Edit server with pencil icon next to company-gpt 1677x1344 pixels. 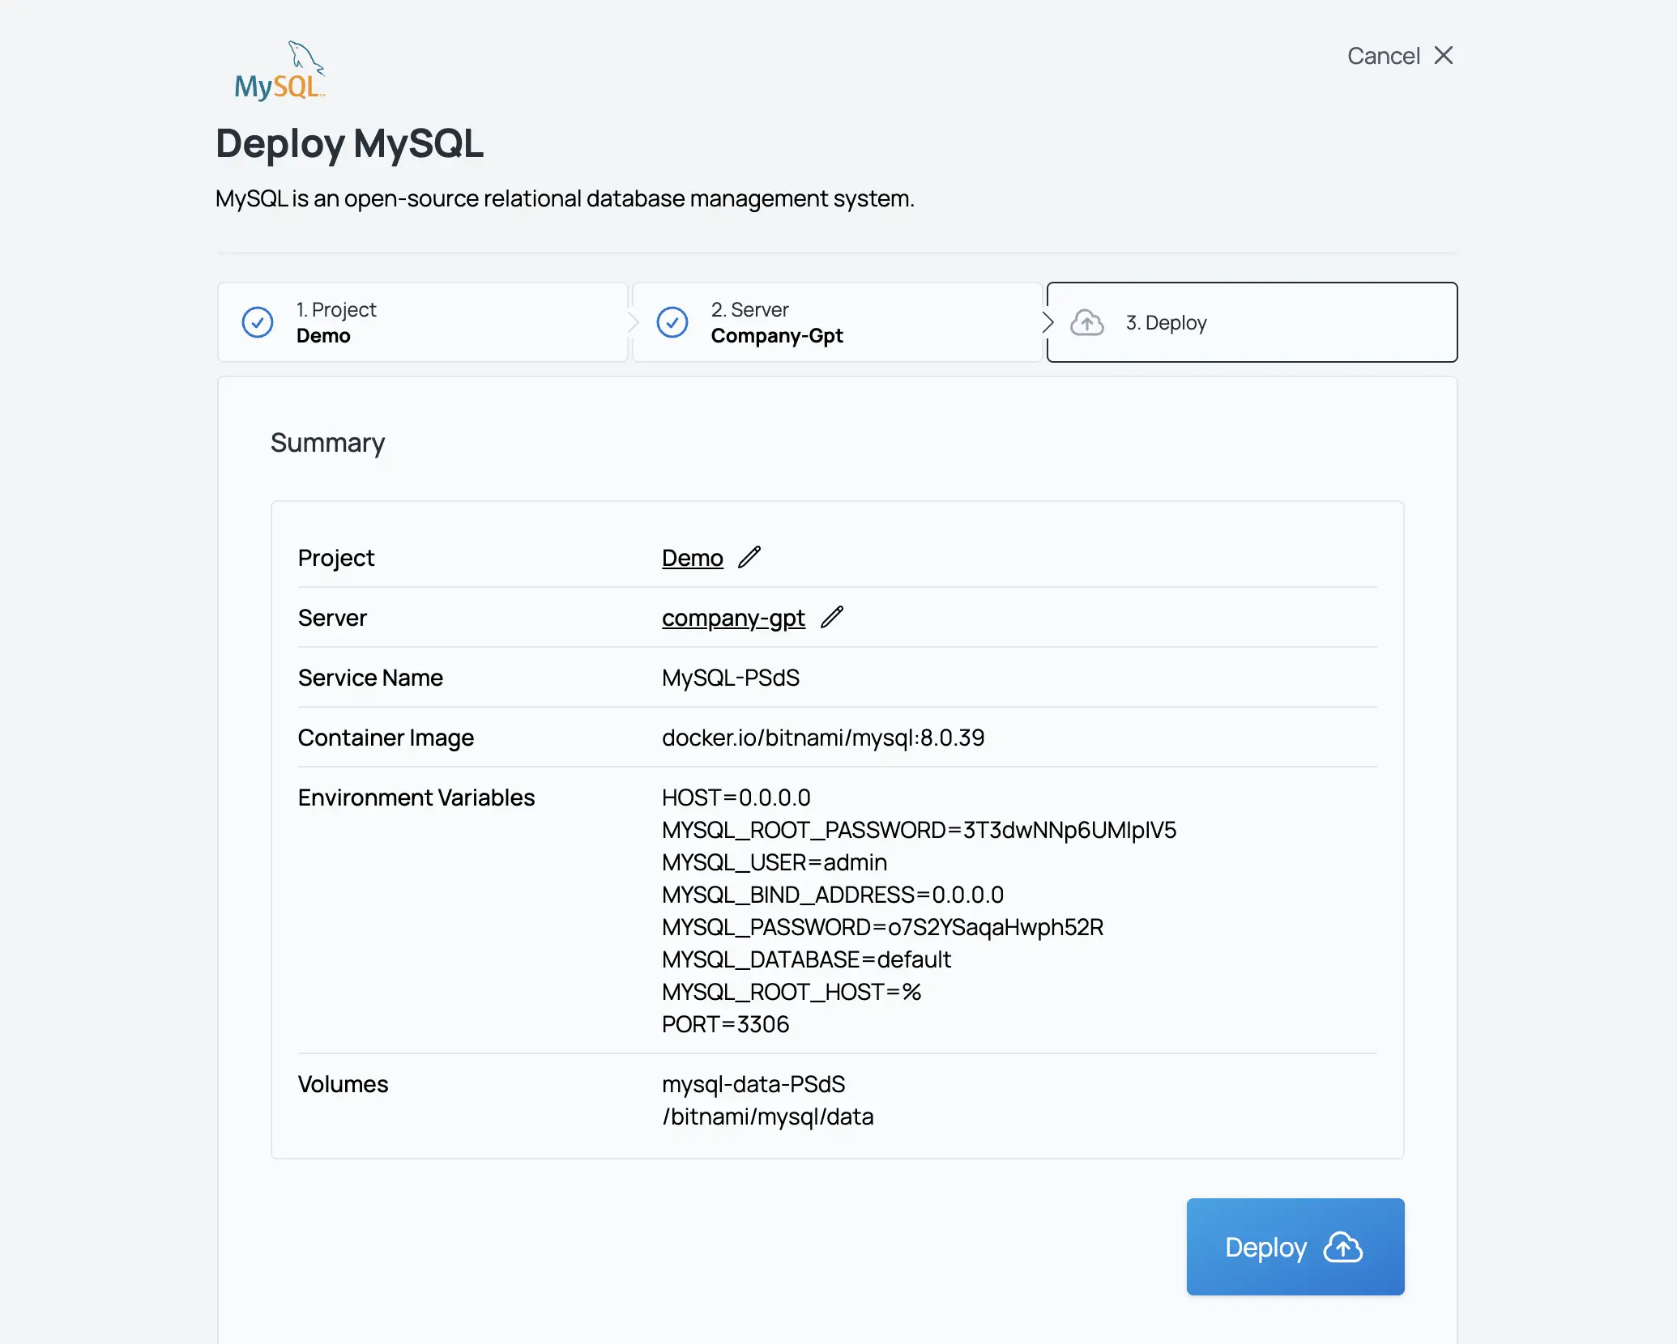pyautogui.click(x=832, y=617)
